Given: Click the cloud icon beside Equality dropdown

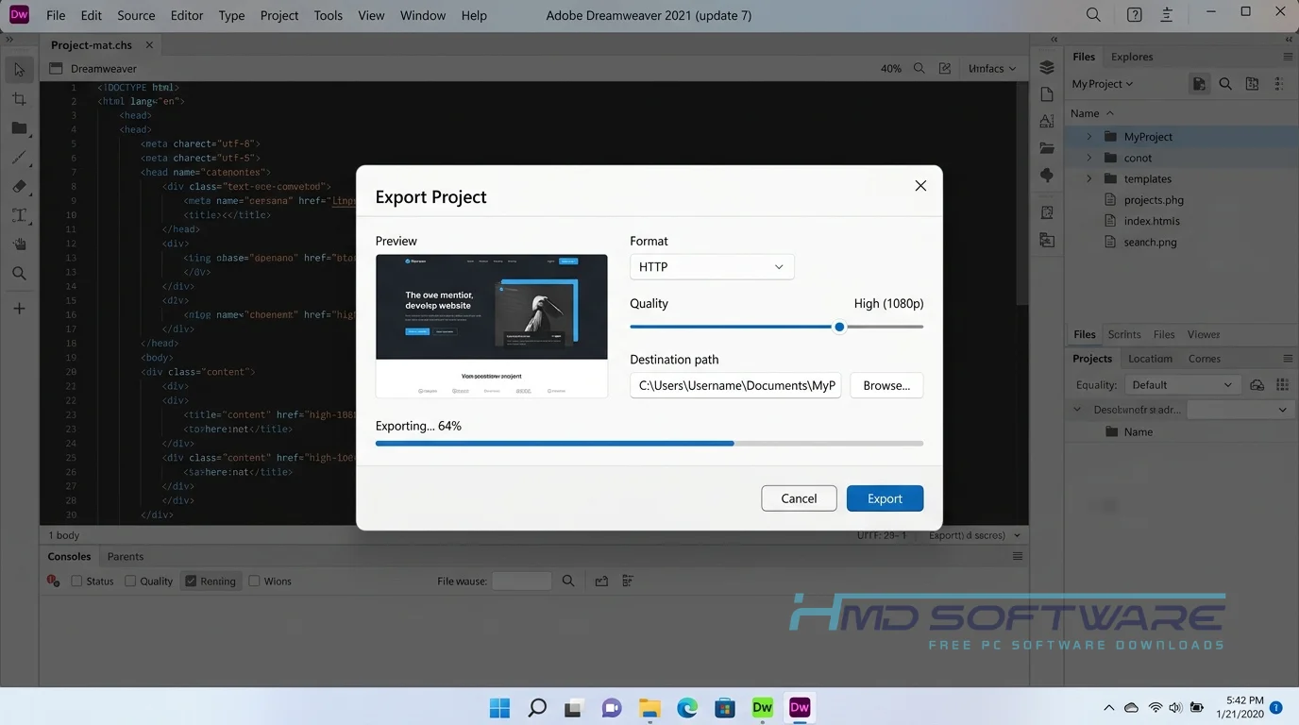Looking at the screenshot, I should coord(1257,385).
